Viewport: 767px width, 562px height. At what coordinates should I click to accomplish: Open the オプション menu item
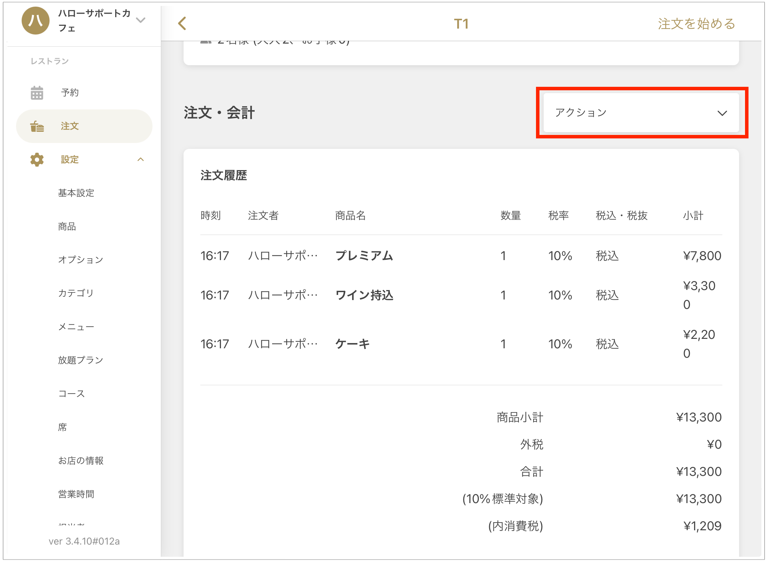click(81, 260)
